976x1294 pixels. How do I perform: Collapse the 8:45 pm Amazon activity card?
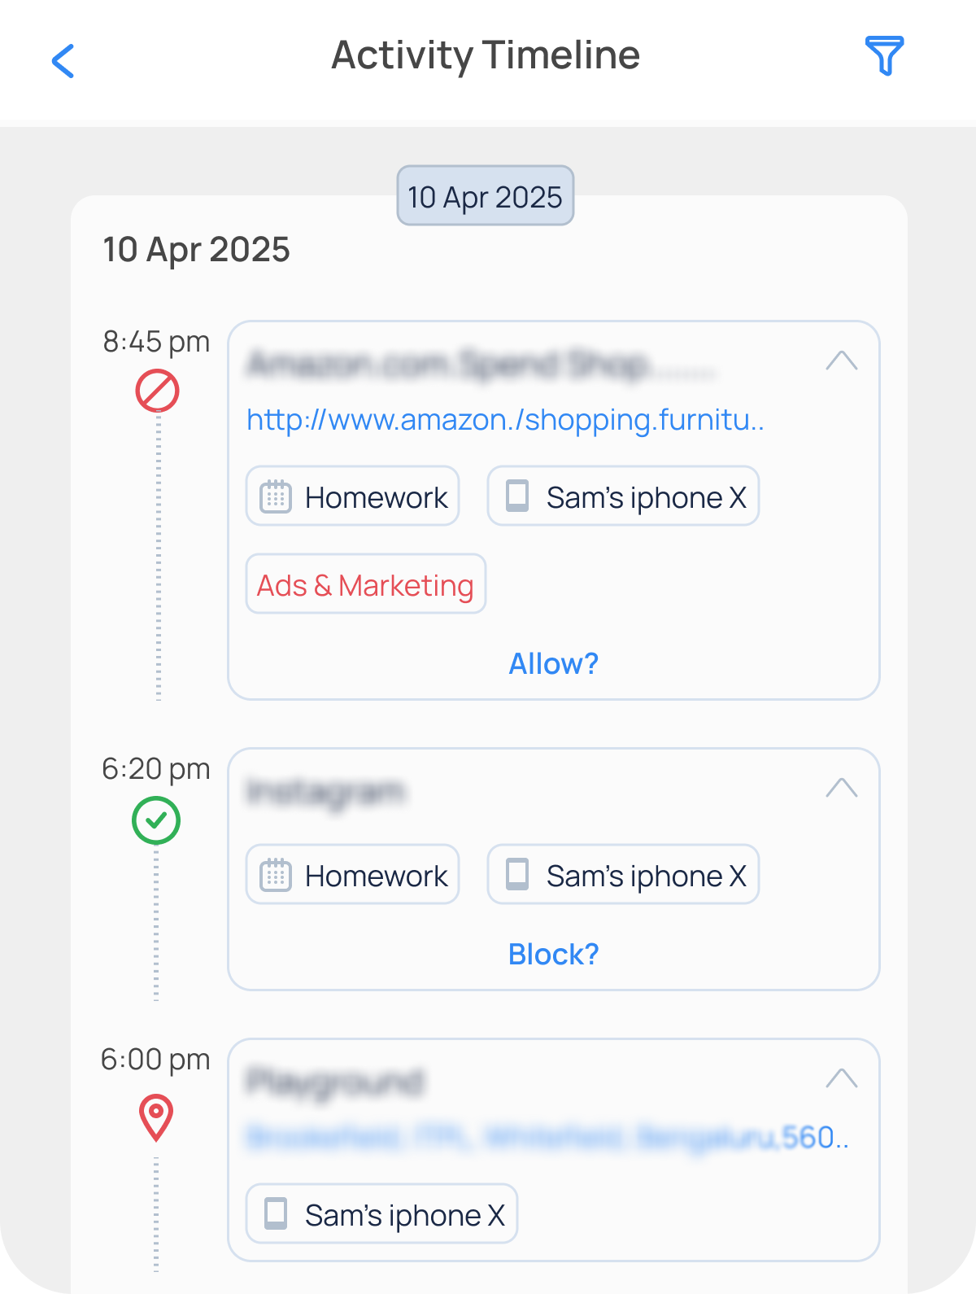pyautogui.click(x=841, y=361)
